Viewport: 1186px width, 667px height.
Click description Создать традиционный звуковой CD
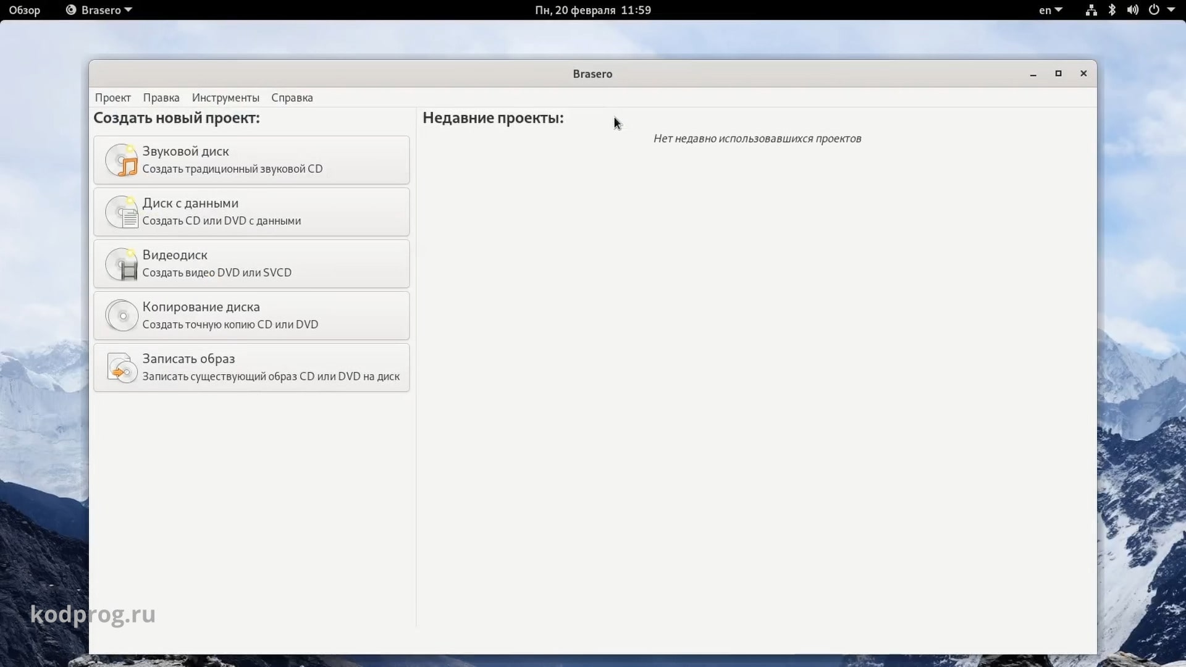pyautogui.click(x=232, y=169)
